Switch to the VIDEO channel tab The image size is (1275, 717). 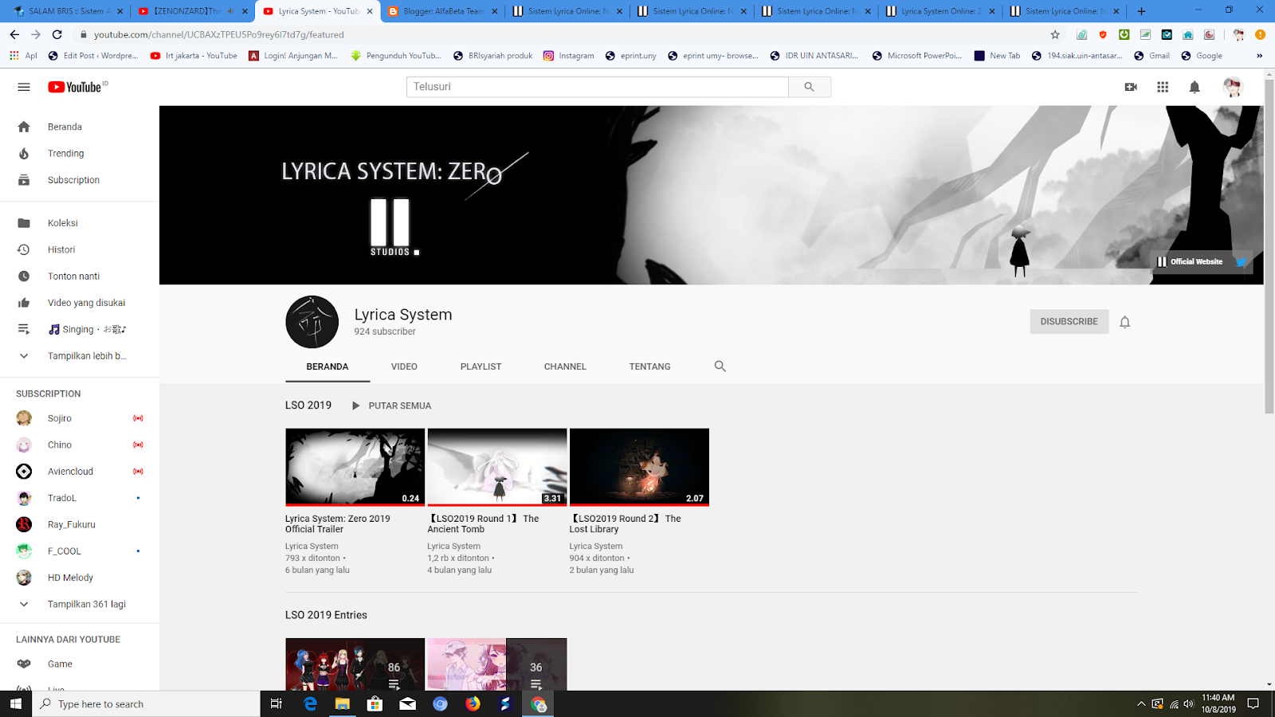[404, 366]
